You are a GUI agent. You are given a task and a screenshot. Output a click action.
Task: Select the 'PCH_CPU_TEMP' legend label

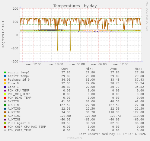point(19,91)
